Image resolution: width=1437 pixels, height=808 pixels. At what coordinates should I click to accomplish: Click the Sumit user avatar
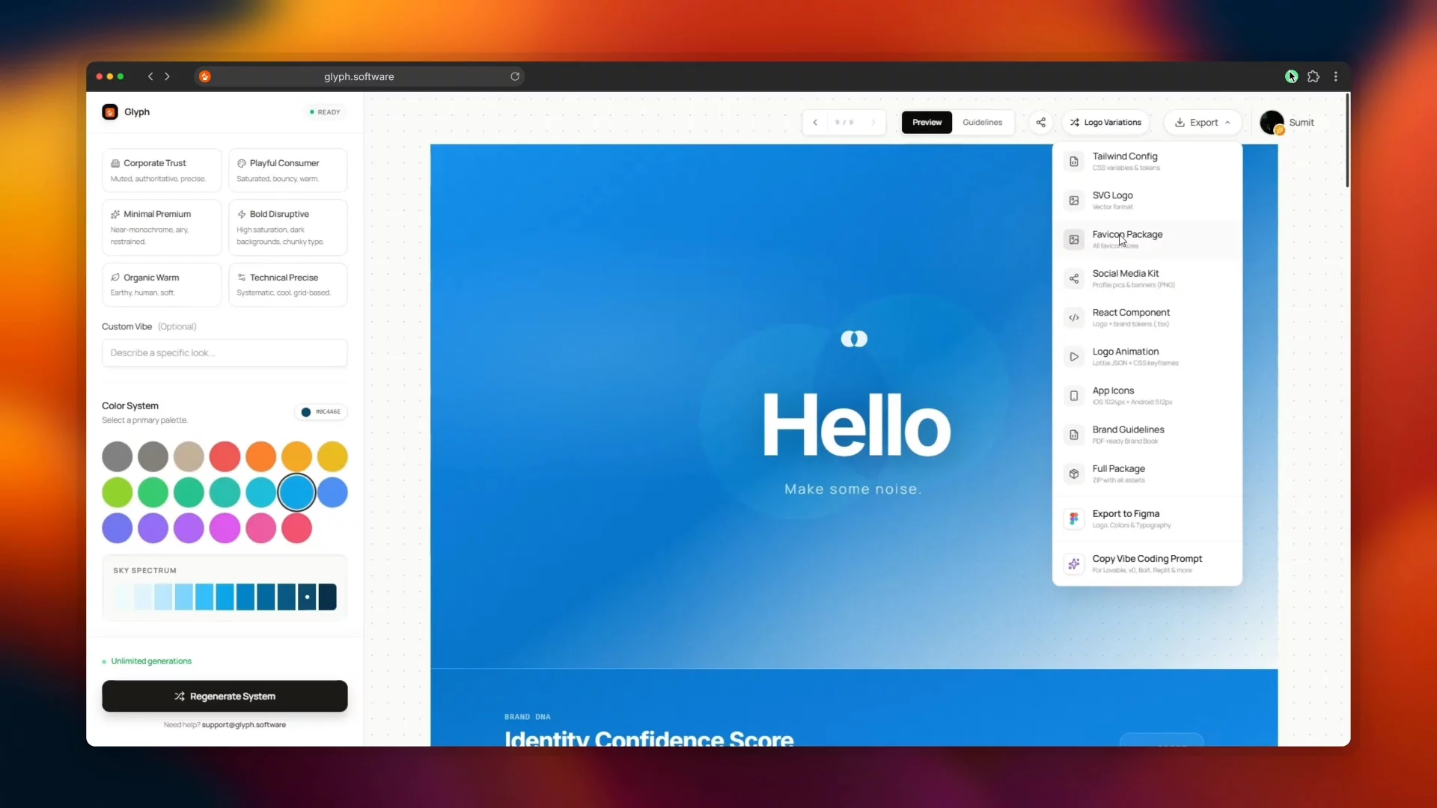[x=1272, y=123]
